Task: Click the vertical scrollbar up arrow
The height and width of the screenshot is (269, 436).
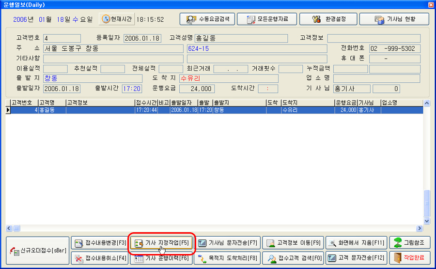Action: click(427, 103)
